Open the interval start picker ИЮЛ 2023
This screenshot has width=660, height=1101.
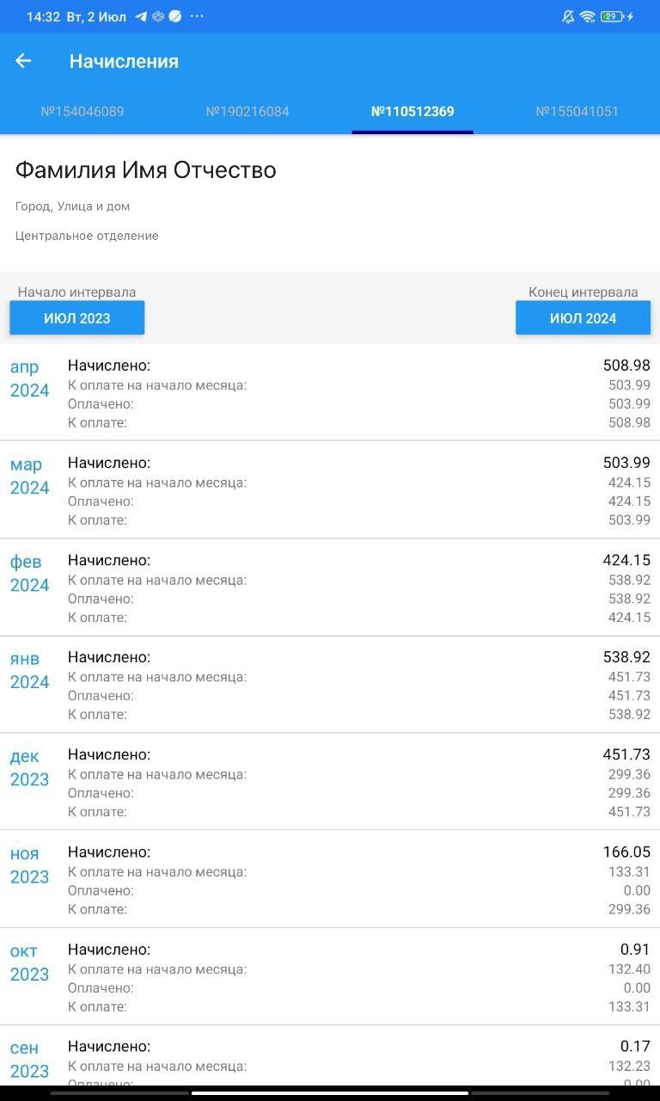[x=77, y=318]
